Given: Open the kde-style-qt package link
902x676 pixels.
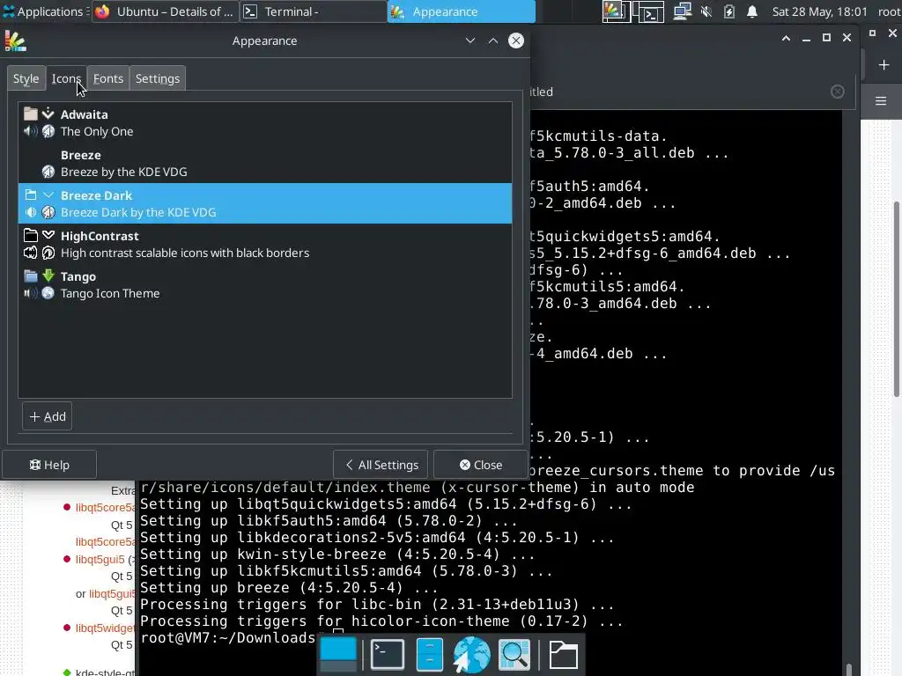Looking at the screenshot, I should click(106, 672).
